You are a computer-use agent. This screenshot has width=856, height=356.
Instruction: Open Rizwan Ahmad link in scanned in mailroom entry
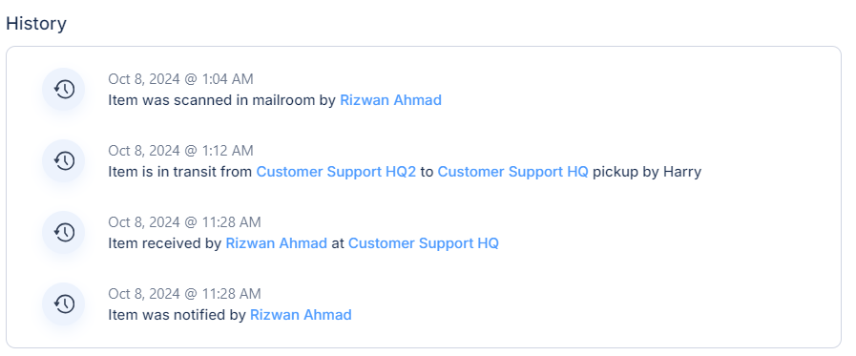pos(390,100)
